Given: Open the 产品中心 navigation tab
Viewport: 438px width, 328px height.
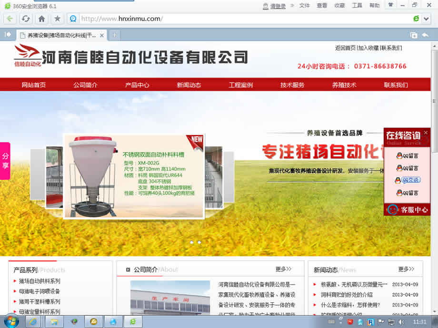Looking at the screenshot, I should (x=137, y=85).
